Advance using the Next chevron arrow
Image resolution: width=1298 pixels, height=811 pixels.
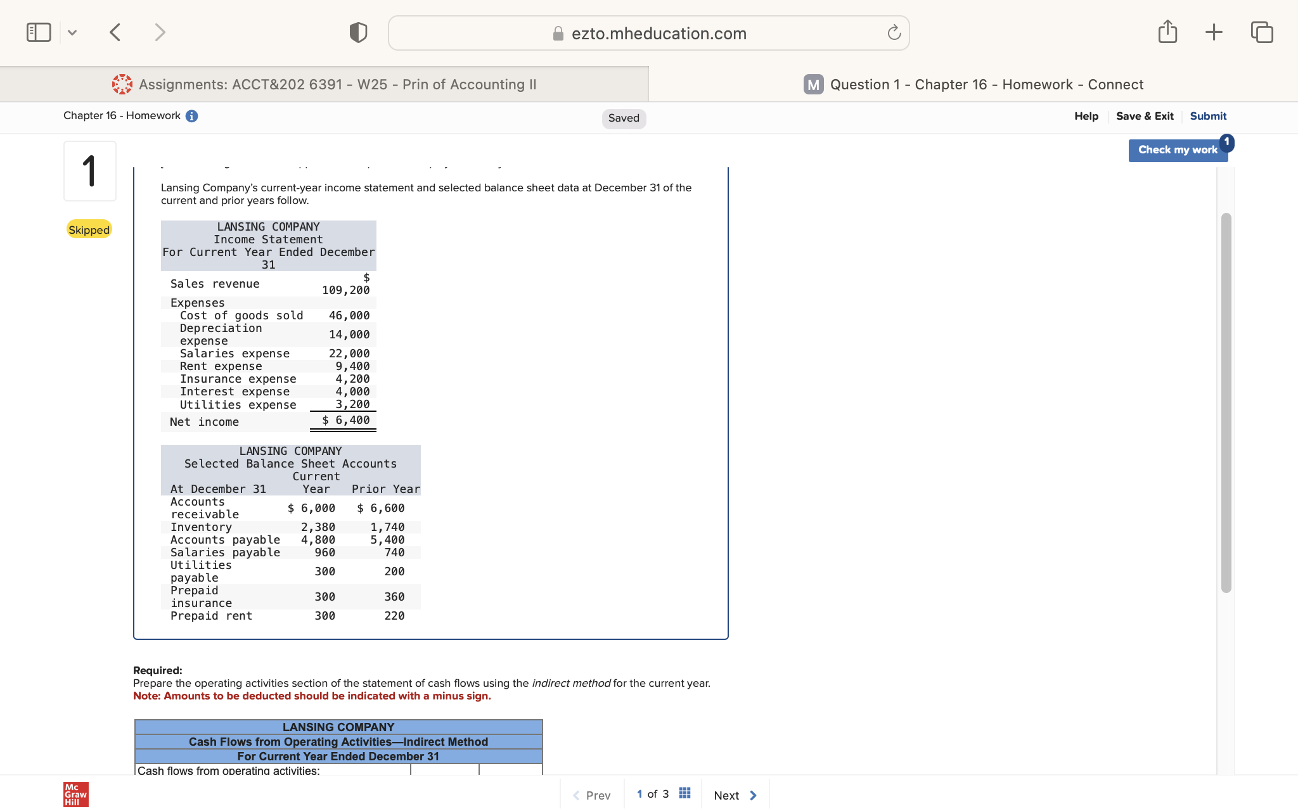(x=753, y=795)
